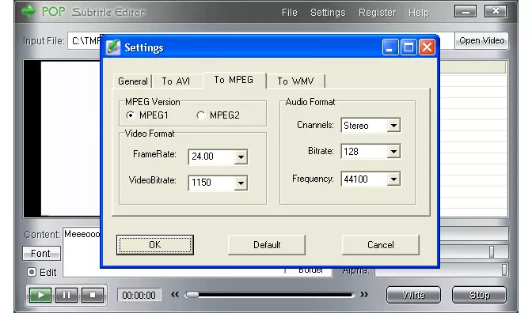The width and height of the screenshot is (532, 313).
Task: Click the POP green arrow logo
Action: (28, 11)
